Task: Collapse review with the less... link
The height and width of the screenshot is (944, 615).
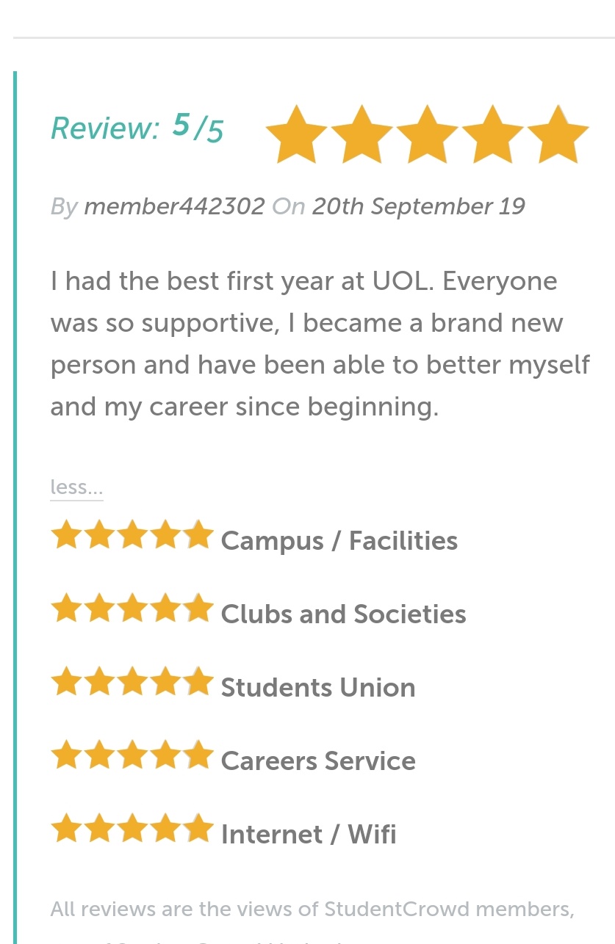Action: (76, 487)
